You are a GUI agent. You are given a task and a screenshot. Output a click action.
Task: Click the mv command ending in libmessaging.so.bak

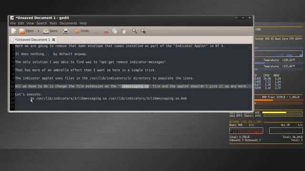(109, 98)
